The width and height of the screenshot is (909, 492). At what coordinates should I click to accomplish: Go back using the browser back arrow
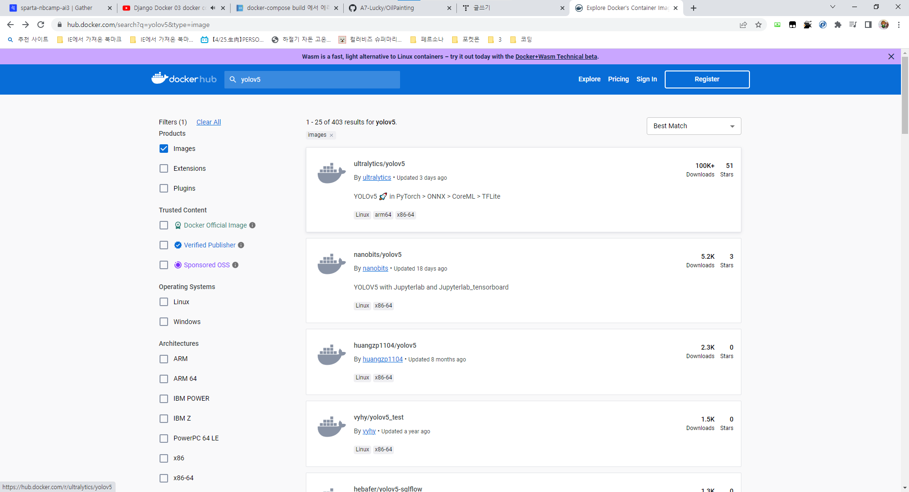[x=10, y=25]
